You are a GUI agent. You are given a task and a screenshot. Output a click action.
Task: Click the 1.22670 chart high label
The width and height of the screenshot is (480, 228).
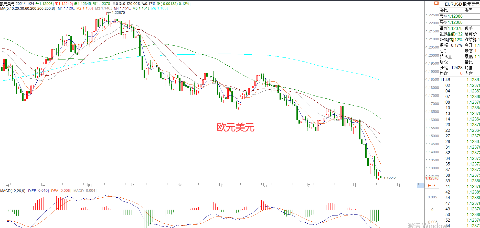[118, 13]
